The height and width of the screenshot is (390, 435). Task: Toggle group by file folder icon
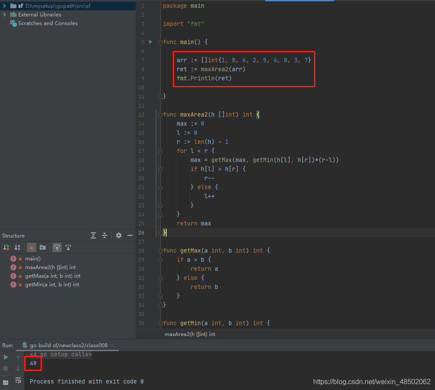(43, 247)
